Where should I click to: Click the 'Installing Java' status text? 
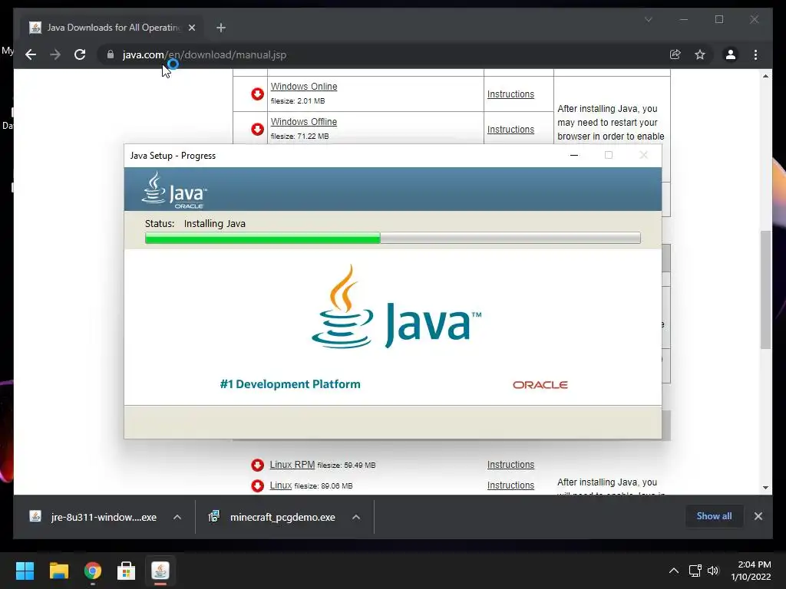(215, 223)
